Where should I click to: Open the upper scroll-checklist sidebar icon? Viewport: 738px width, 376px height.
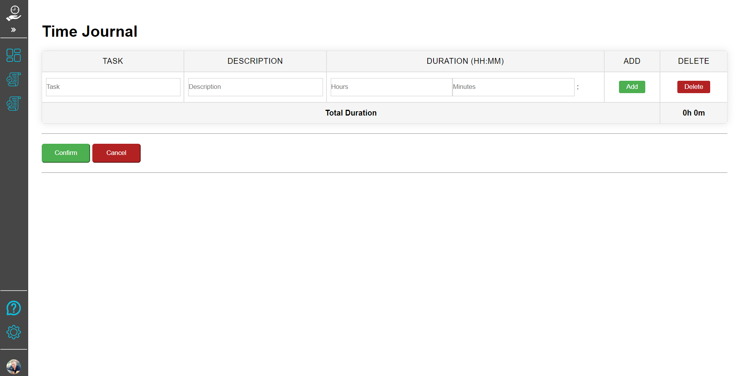coord(14,80)
